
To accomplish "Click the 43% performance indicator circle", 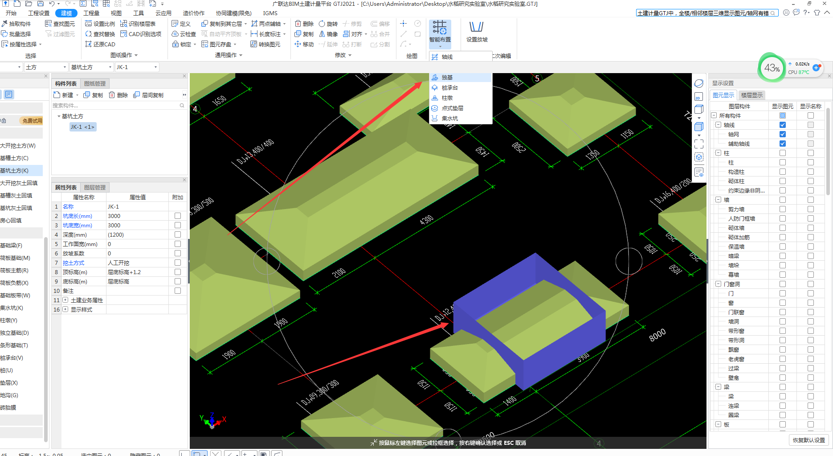I will 772,68.
